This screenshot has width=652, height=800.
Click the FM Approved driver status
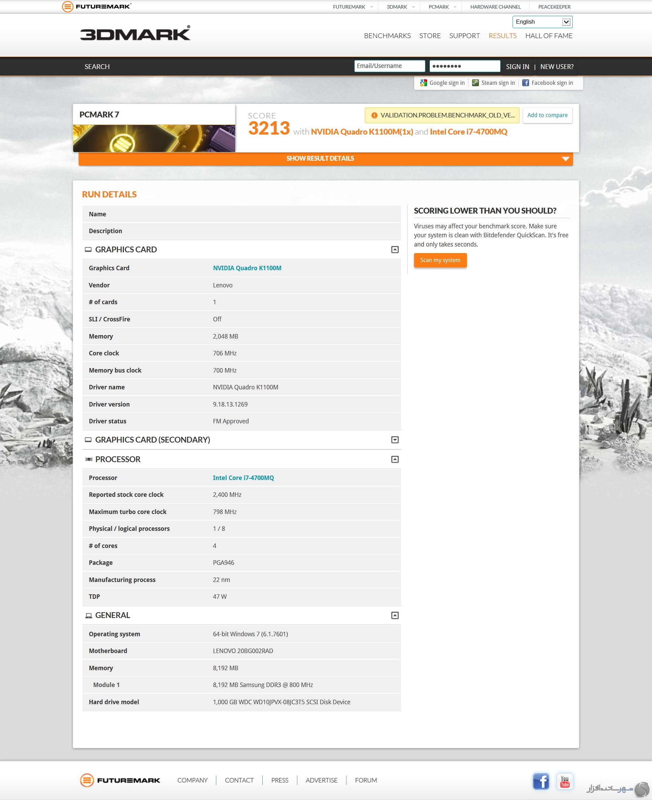(x=231, y=421)
